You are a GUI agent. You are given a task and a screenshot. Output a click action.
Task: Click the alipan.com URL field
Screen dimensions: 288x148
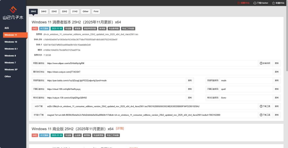point(152,63)
